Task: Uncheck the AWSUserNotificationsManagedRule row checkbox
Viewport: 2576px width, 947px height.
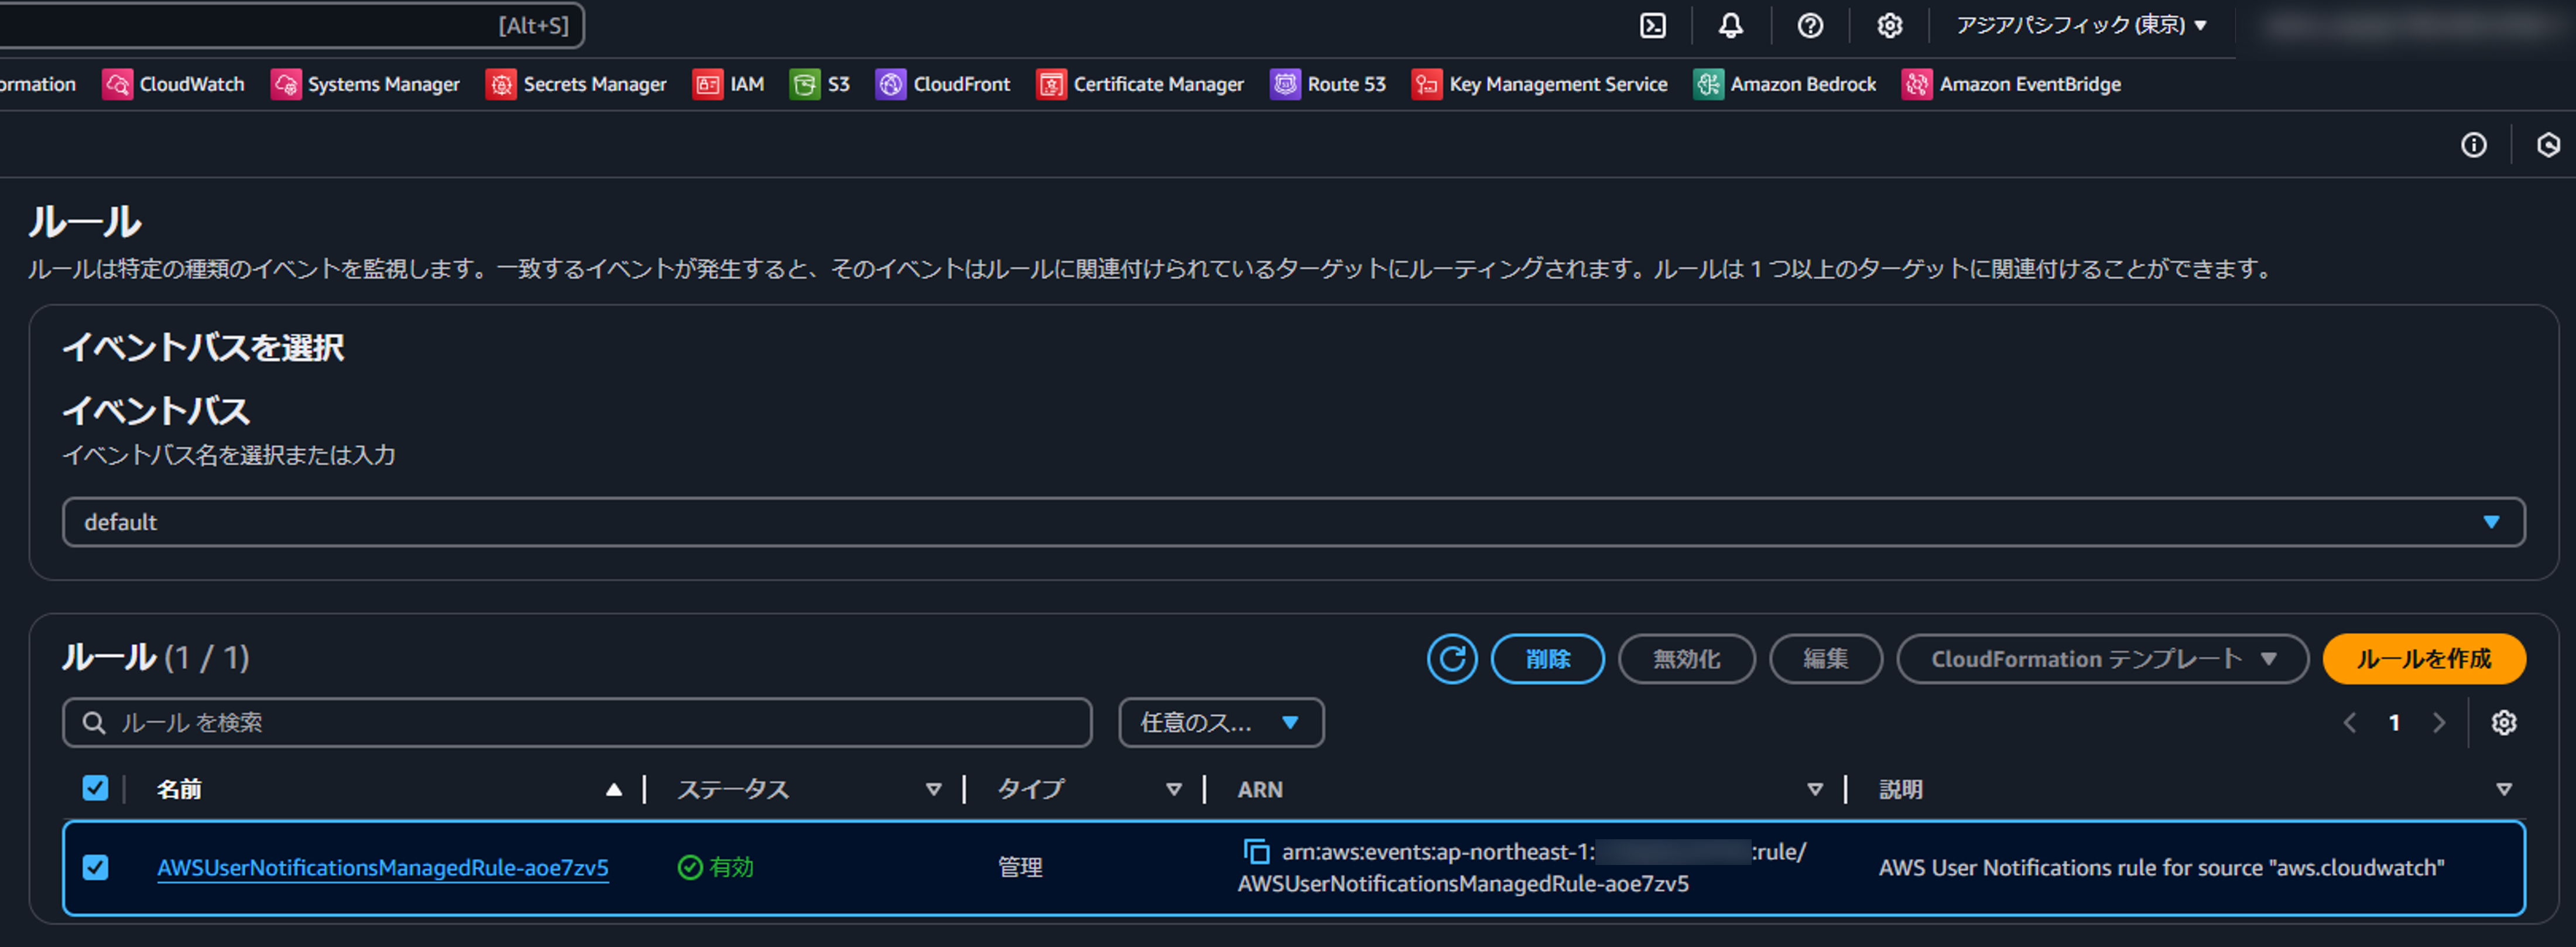Action: point(95,867)
